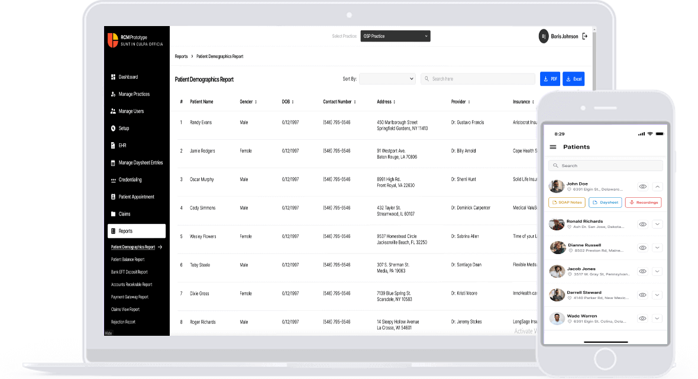Viewport: 698px width, 379px height.
Task: Click the Manage Practices sidebar icon
Action: 113,94
